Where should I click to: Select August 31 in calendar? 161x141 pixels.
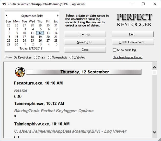pos(56,25)
